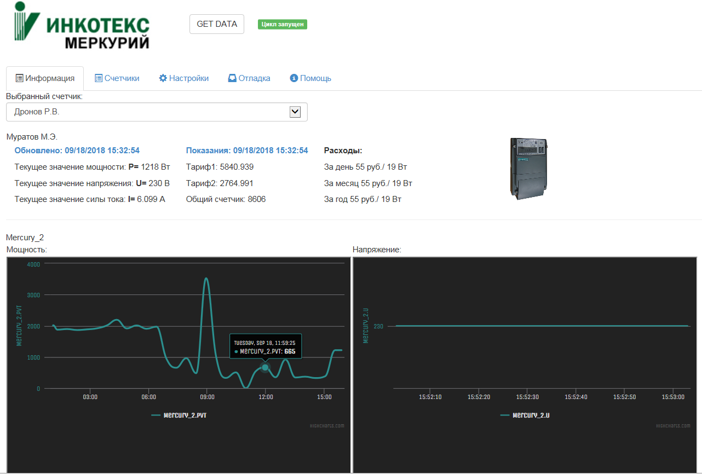Click the Помощь info icon
The image size is (702, 474).
pyautogui.click(x=294, y=78)
